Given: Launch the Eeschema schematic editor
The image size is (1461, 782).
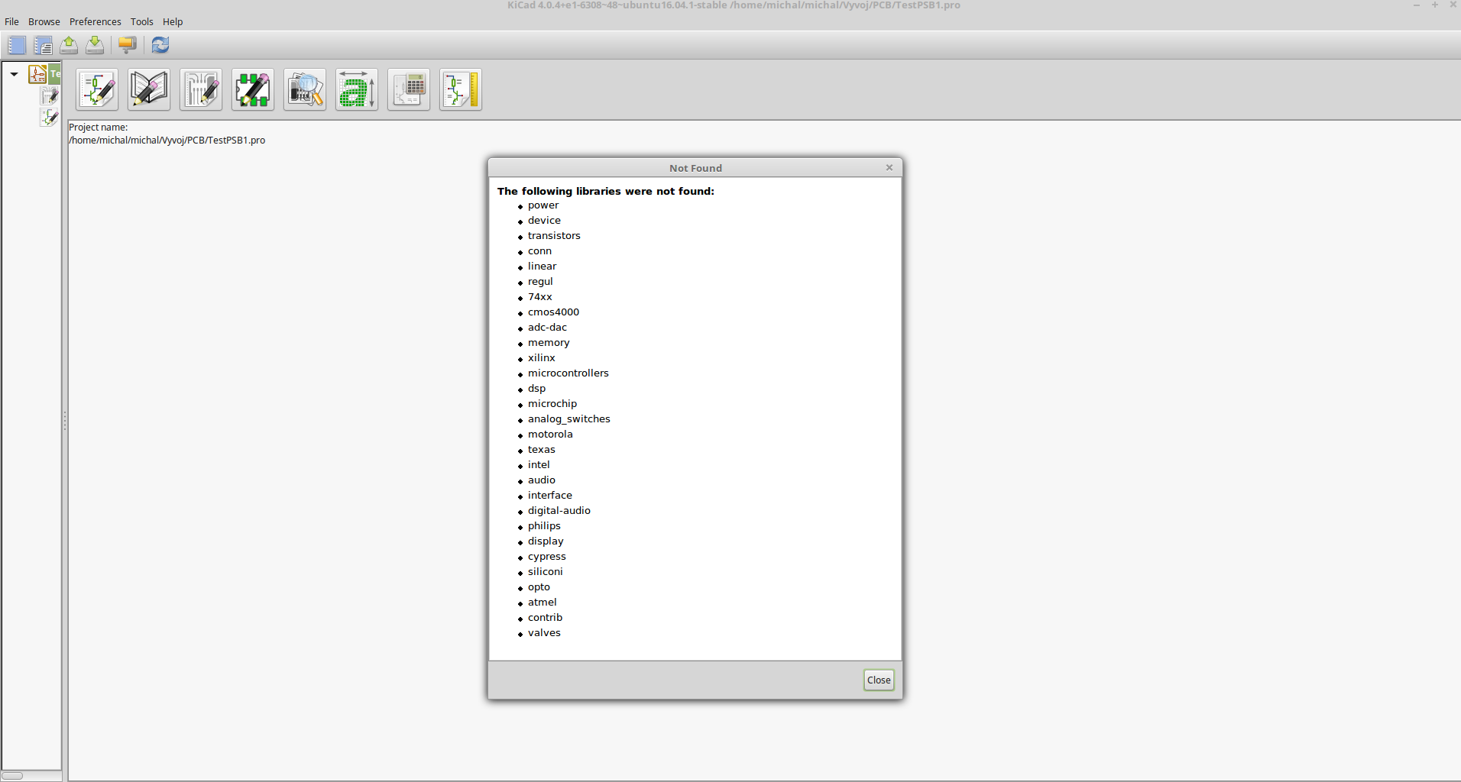Looking at the screenshot, I should coord(97,90).
